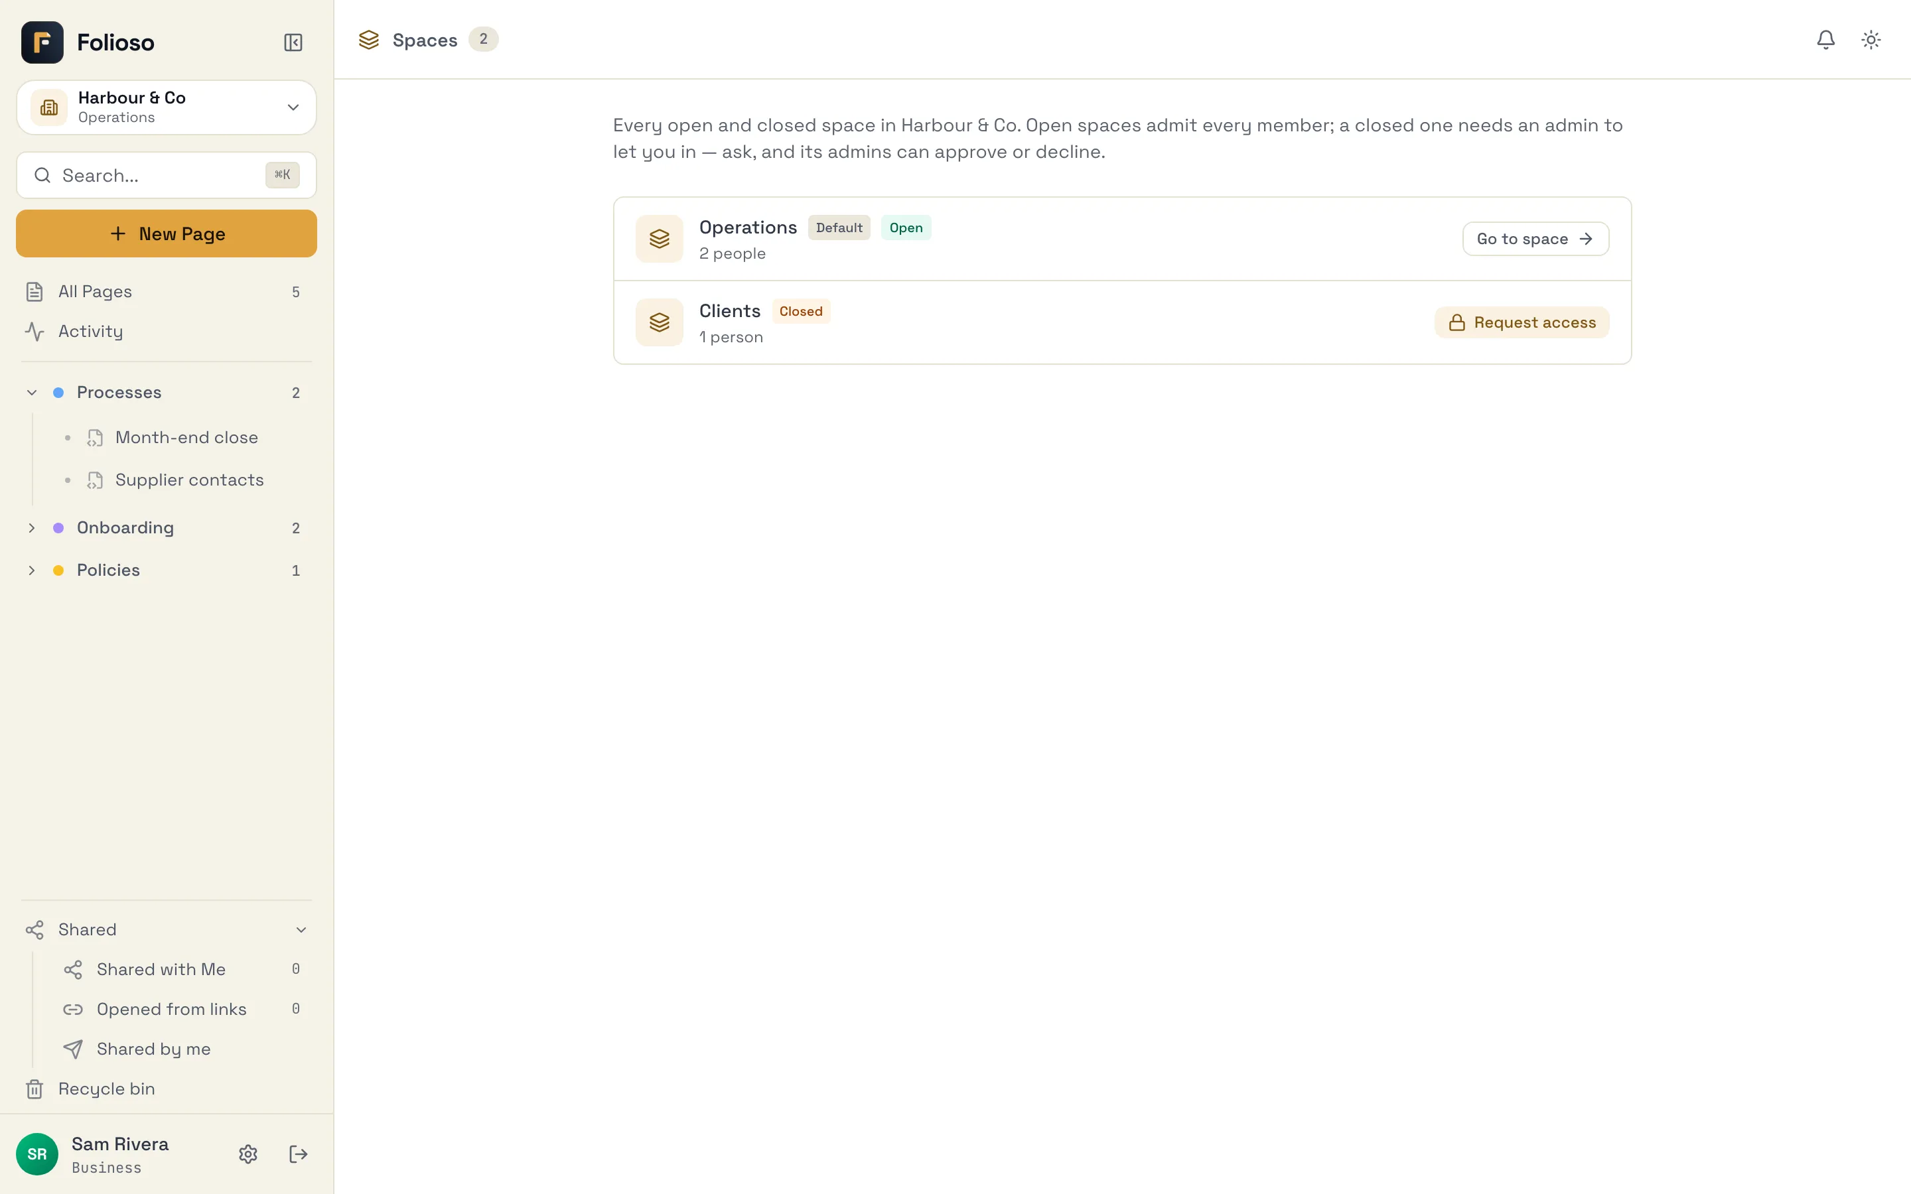This screenshot has width=1911, height=1194.
Task: Open the Month-end close page
Action: pos(186,438)
